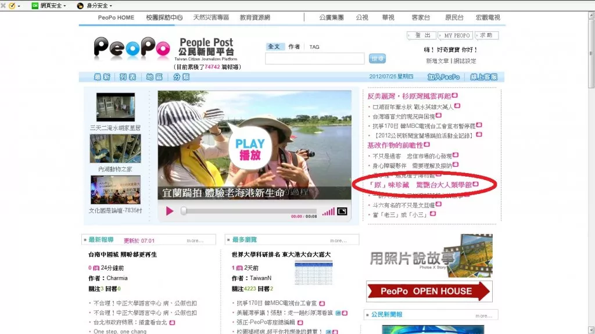The height and width of the screenshot is (334, 595).
Task: Adjust video volume bars
Action: click(329, 211)
